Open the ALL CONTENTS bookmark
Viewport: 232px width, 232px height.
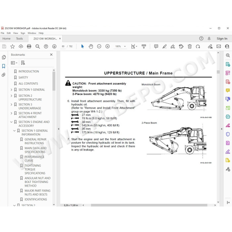28,84
